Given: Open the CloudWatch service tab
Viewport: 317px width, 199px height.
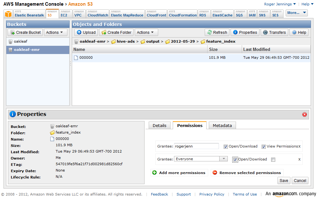Looking at the screenshot, I should coord(98,14).
